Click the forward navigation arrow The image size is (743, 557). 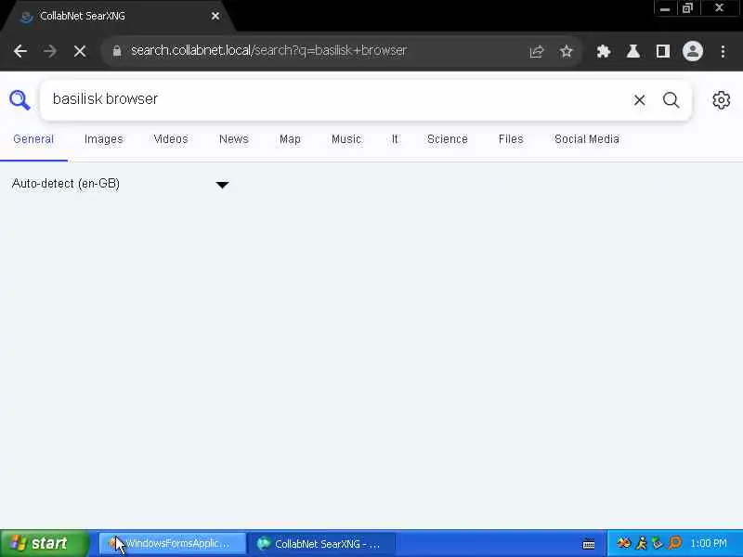[50, 51]
